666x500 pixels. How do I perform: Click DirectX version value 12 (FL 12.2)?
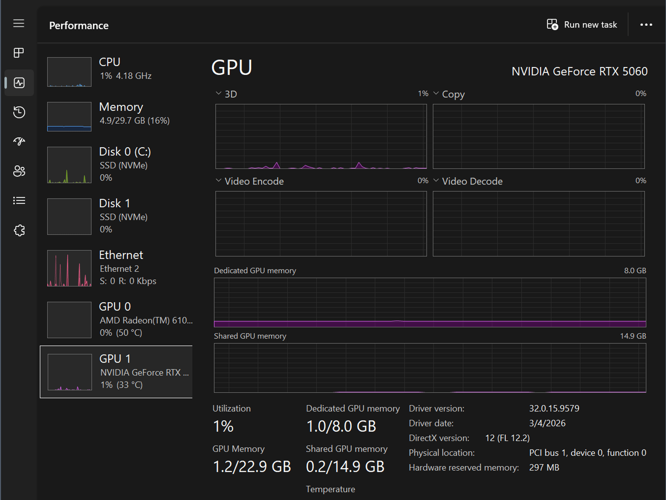coord(507,438)
